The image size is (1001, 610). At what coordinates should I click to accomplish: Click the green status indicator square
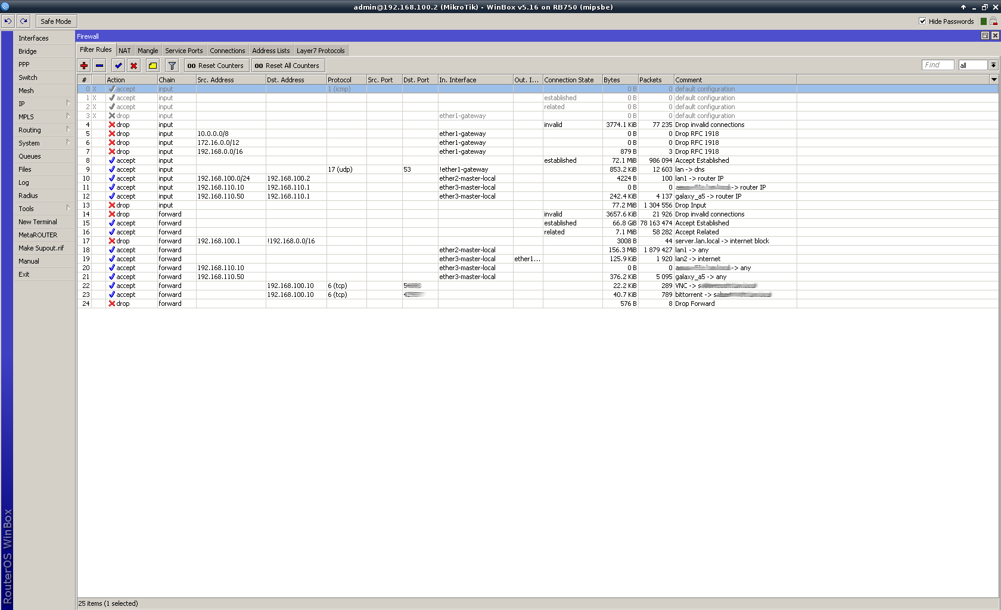point(983,21)
